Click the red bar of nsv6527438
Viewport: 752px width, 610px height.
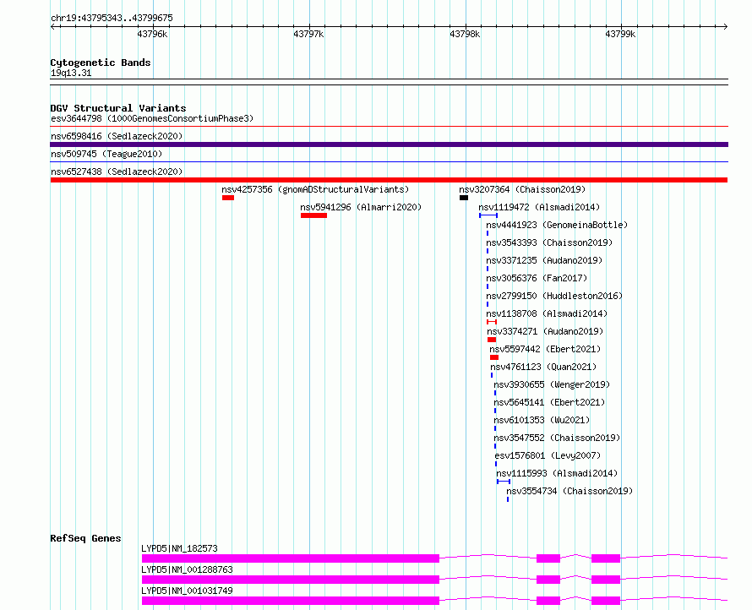tap(389, 180)
